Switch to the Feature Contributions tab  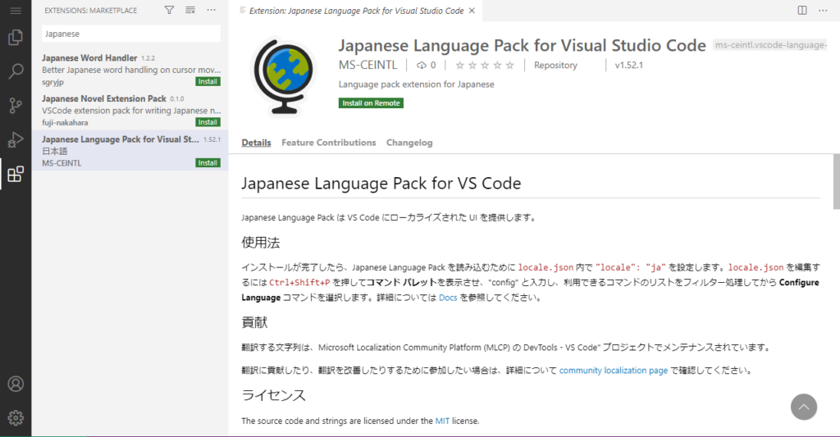click(x=328, y=143)
